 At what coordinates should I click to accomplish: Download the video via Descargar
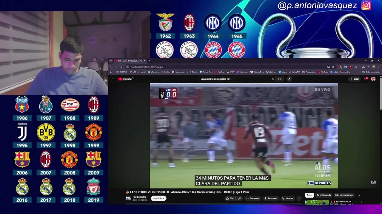(271, 198)
